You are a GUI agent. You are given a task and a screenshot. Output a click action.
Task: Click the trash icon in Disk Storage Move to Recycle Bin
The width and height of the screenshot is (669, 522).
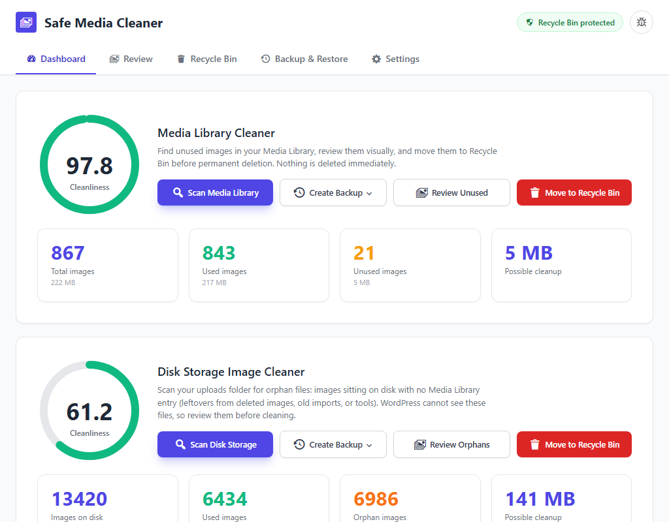pos(534,444)
